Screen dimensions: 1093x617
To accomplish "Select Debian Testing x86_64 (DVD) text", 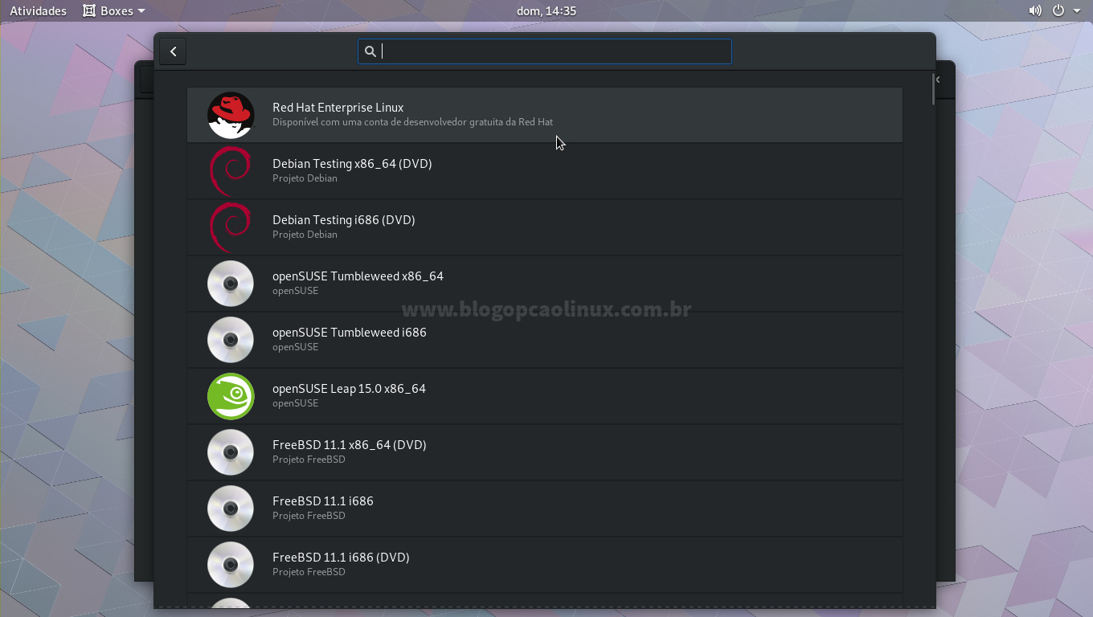I will [x=352, y=164].
